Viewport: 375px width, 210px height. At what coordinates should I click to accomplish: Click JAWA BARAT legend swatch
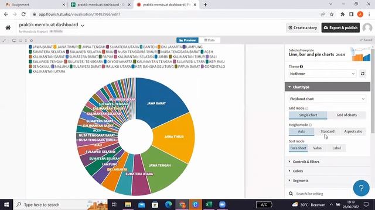pos(30,47)
